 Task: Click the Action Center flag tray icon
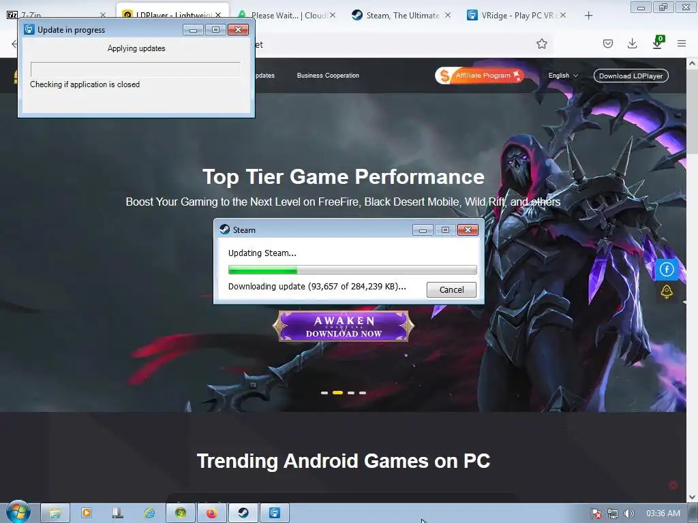596,513
